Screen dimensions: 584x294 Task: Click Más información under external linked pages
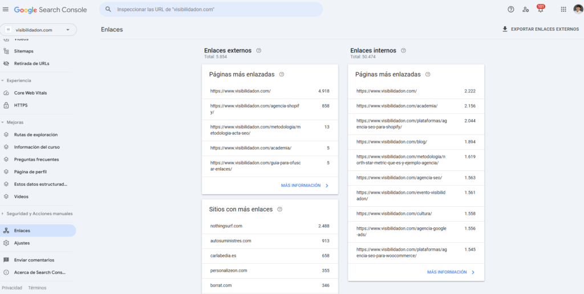(x=305, y=185)
